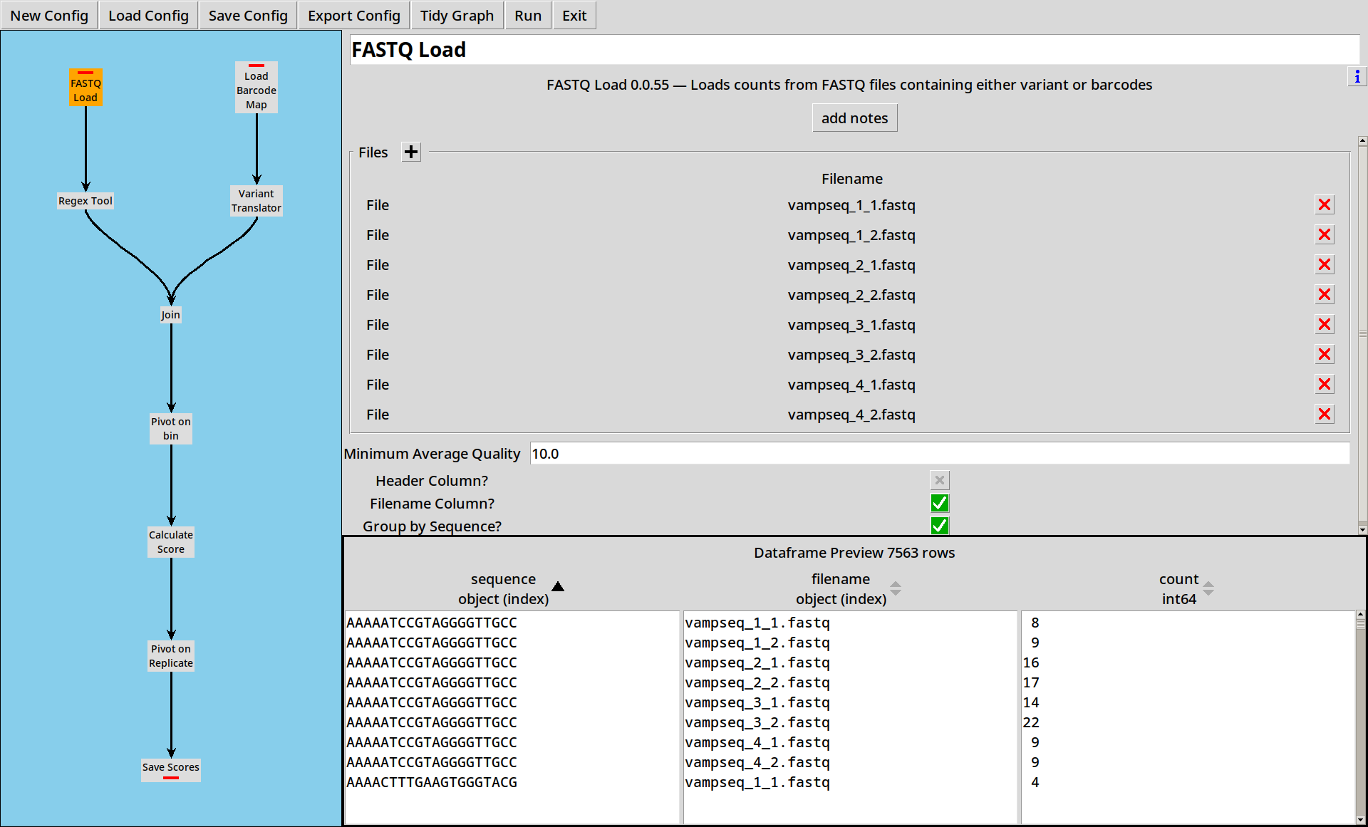Screen dimensions: 1368x827
Task: Click the vampseq_1_1.fastq filename entry
Action: [851, 205]
